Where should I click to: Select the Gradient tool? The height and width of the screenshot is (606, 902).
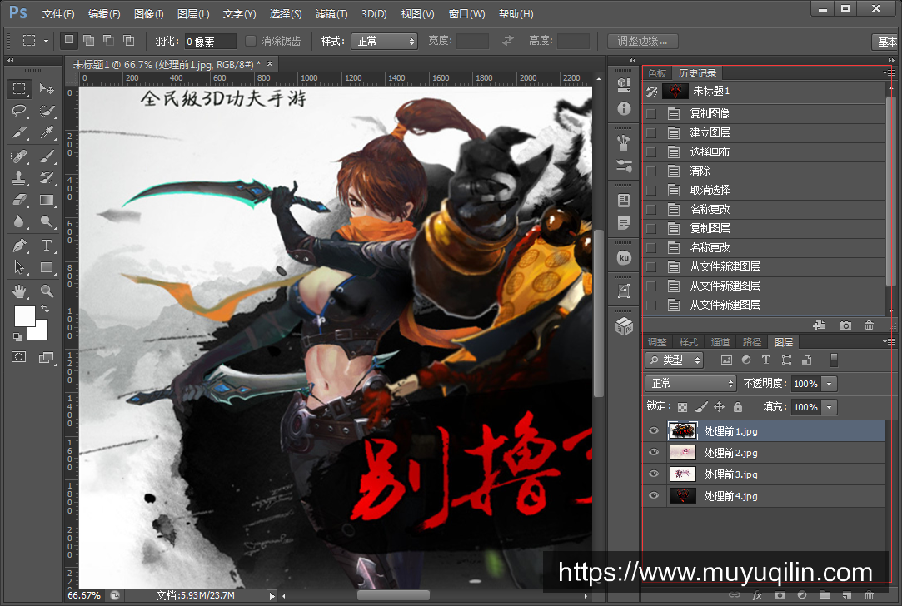47,200
